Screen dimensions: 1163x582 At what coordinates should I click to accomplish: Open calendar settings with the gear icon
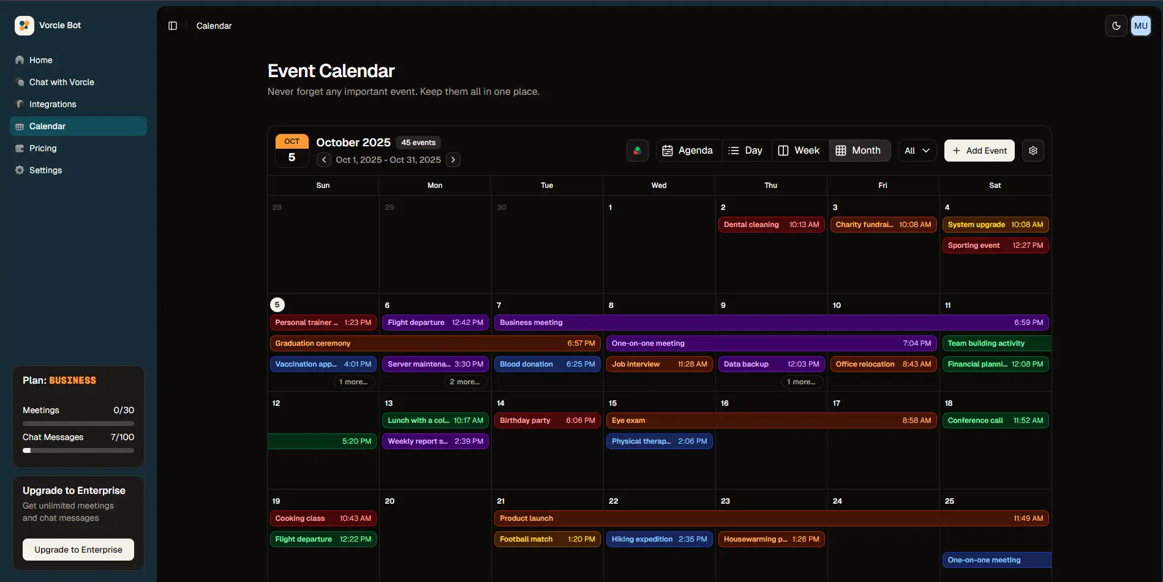[1033, 150]
